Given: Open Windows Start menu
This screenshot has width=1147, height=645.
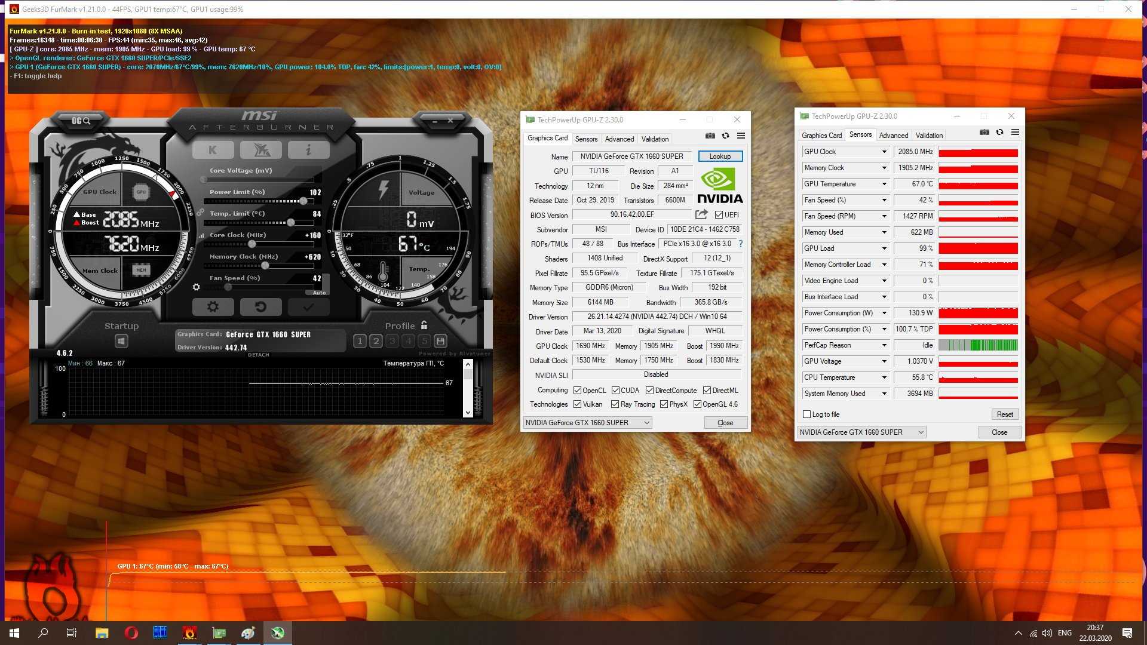Looking at the screenshot, I should point(14,633).
